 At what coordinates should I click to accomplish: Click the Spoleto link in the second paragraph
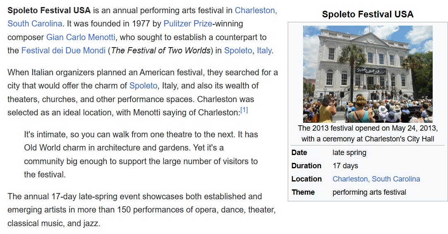(x=143, y=86)
